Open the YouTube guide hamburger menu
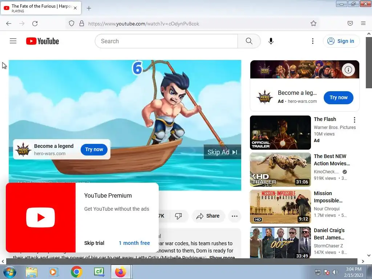 tap(13, 41)
